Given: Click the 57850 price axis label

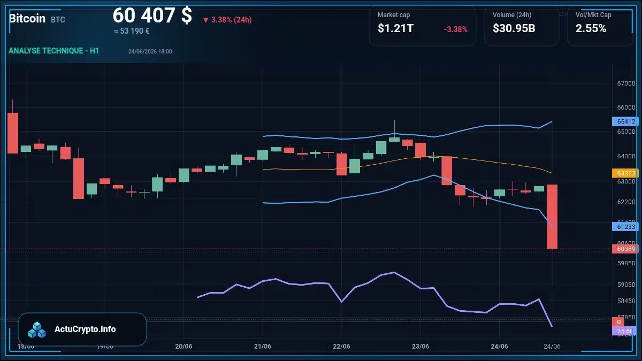Looking at the screenshot, I should [x=626, y=317].
